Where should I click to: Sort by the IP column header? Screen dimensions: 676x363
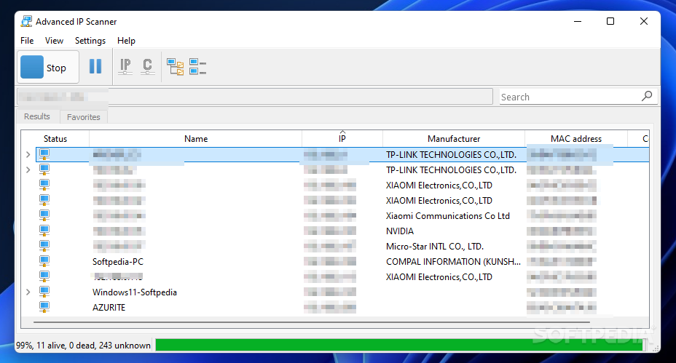tap(342, 139)
